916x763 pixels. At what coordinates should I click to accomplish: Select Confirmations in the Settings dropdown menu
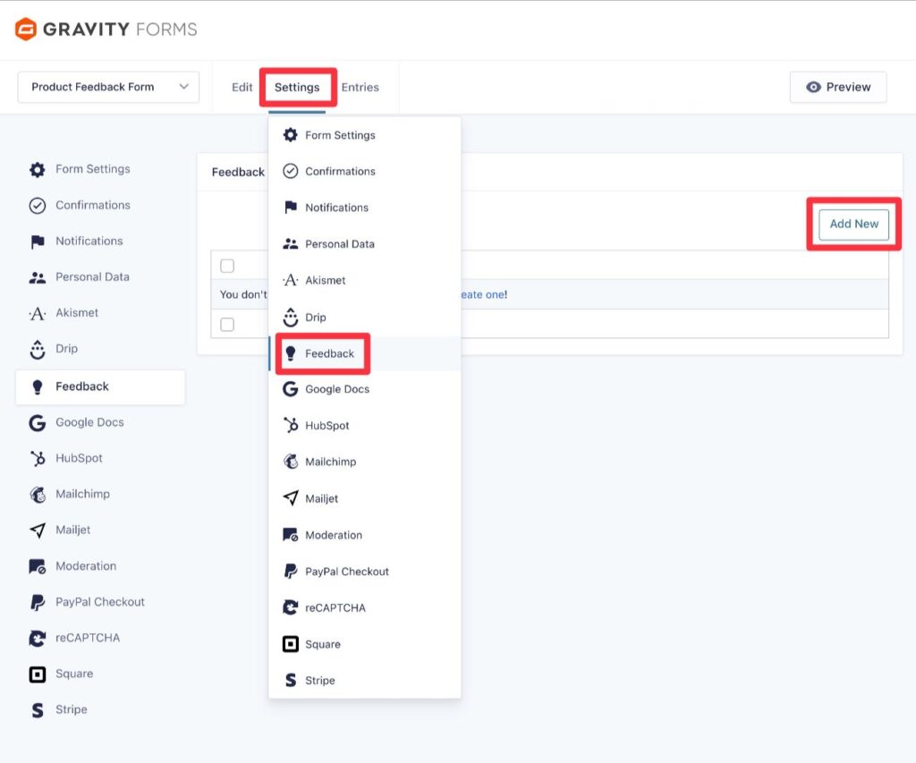365,172
